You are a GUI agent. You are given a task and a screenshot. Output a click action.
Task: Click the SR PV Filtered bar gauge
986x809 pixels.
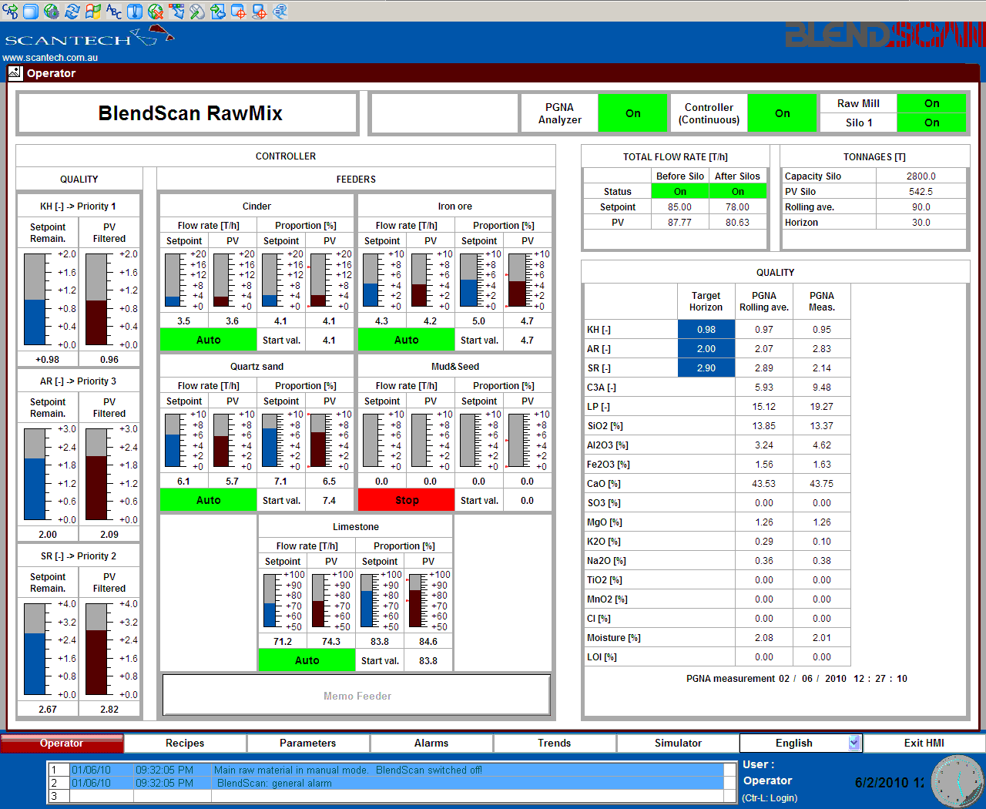click(x=96, y=649)
